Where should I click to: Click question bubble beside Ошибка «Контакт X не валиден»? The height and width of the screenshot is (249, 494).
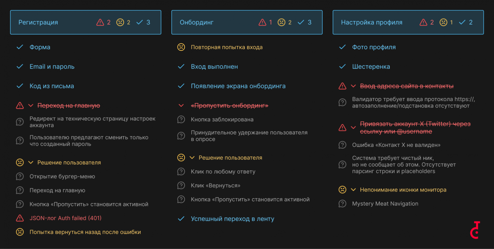[342, 145]
